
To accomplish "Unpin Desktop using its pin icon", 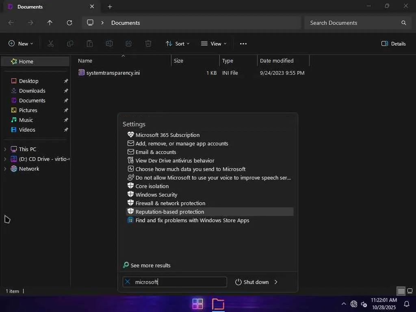I will (x=66, y=81).
